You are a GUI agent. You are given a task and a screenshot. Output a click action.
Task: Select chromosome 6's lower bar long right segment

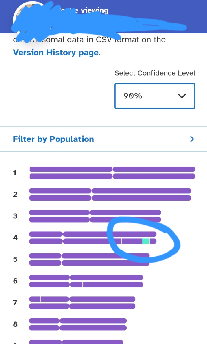113,285
